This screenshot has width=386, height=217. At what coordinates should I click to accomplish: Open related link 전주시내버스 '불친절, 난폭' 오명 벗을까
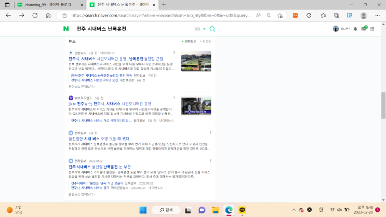[97, 183]
